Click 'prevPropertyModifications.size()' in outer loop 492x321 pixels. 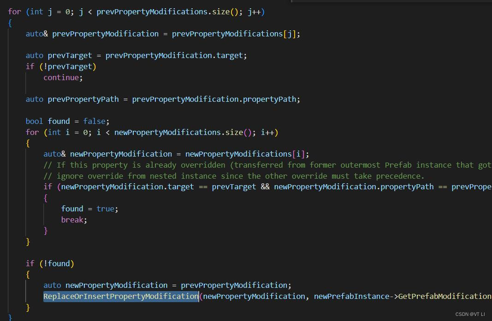point(167,12)
